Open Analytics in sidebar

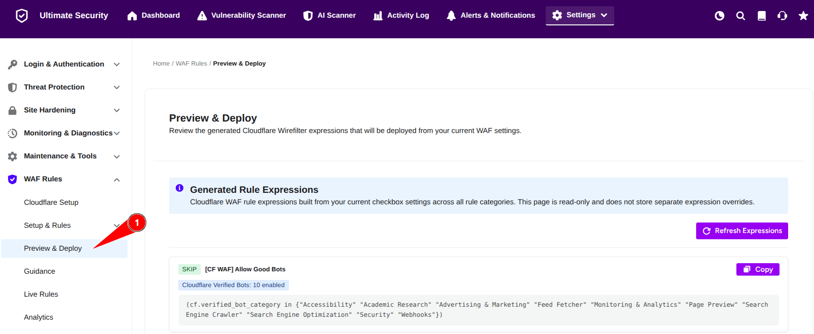point(39,317)
